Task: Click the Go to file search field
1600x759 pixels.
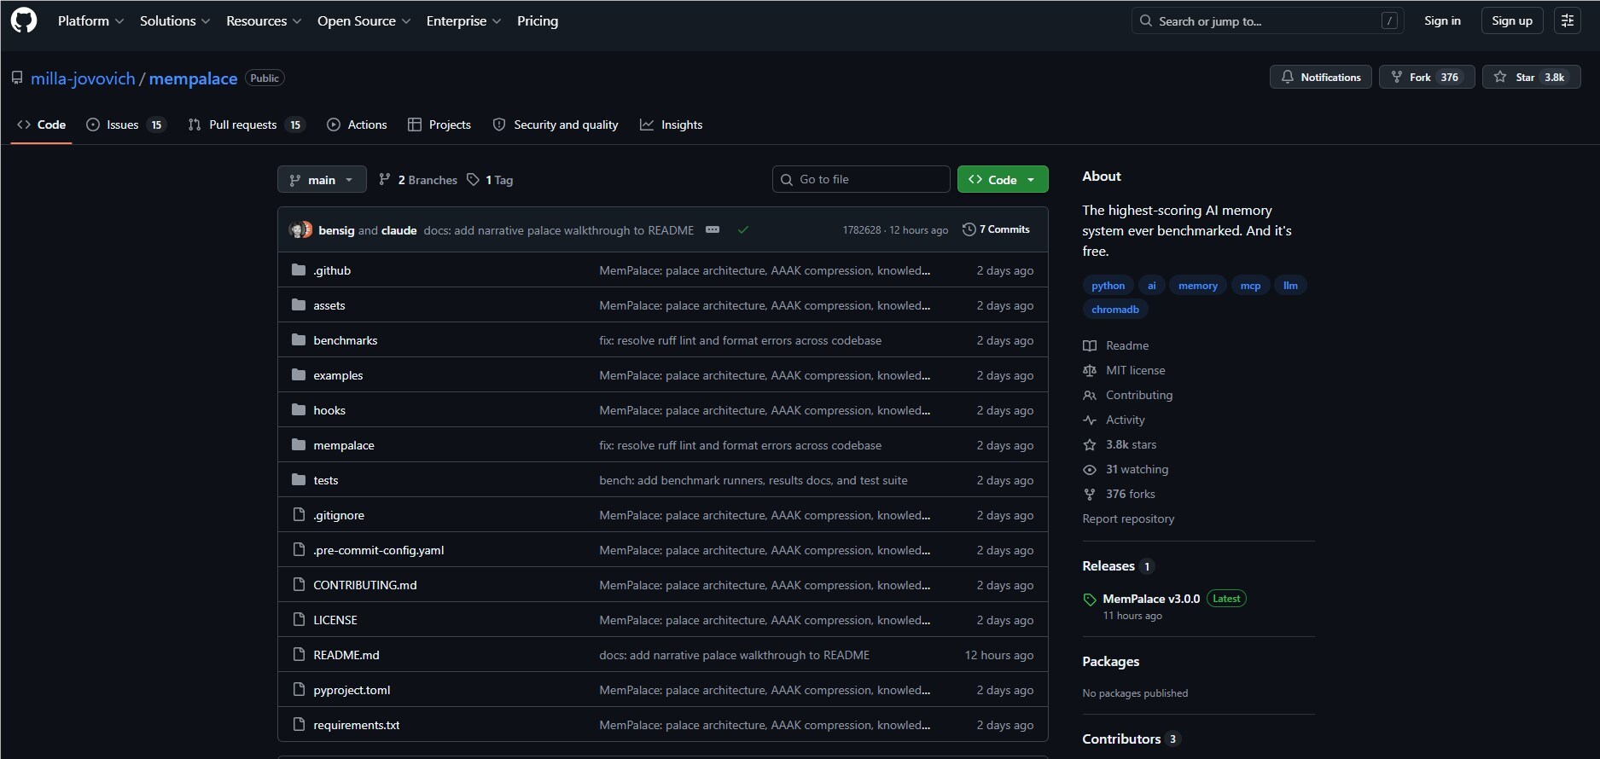Action: (862, 180)
